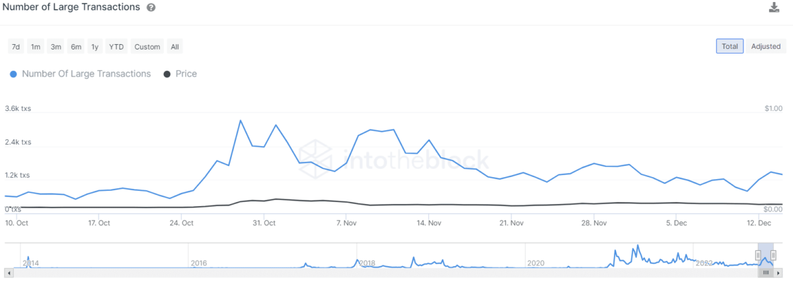Download the chart data
Screen dimensions: 793x286
pyautogui.click(x=774, y=7)
